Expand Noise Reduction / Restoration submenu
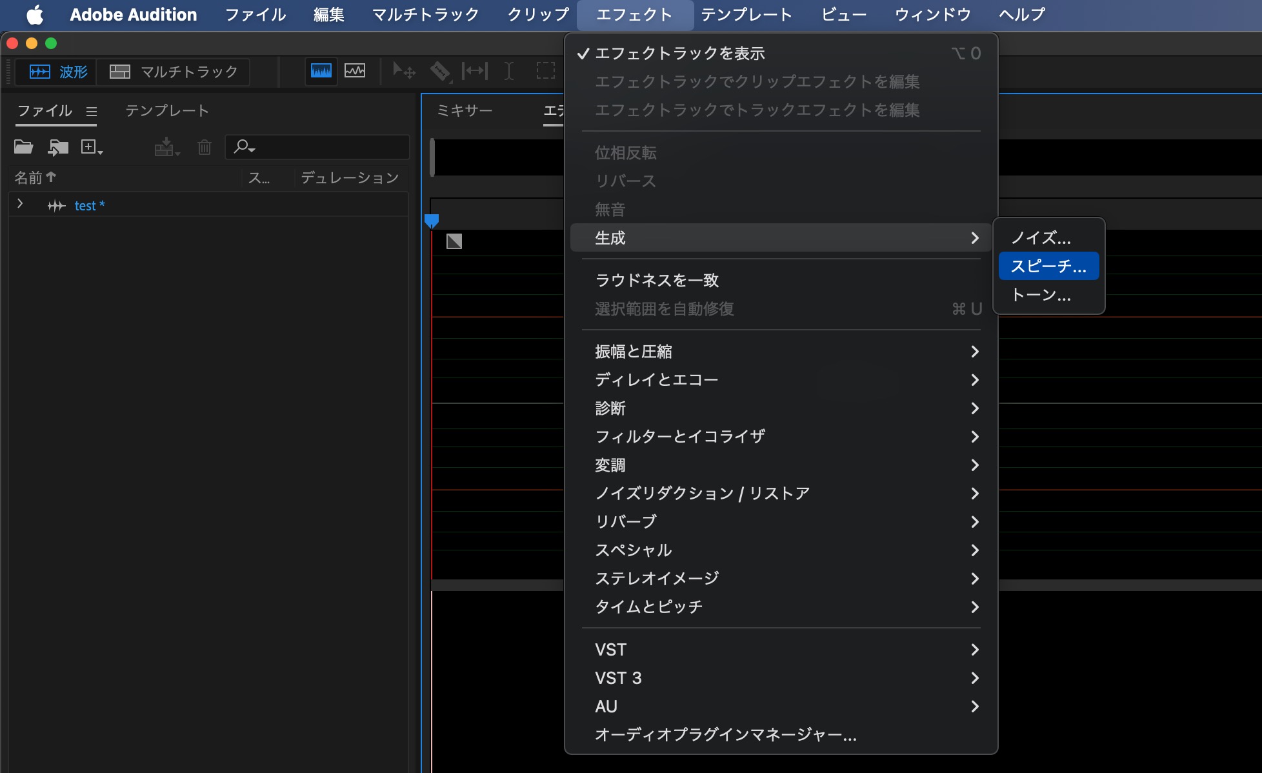The width and height of the screenshot is (1262, 773). (x=781, y=494)
